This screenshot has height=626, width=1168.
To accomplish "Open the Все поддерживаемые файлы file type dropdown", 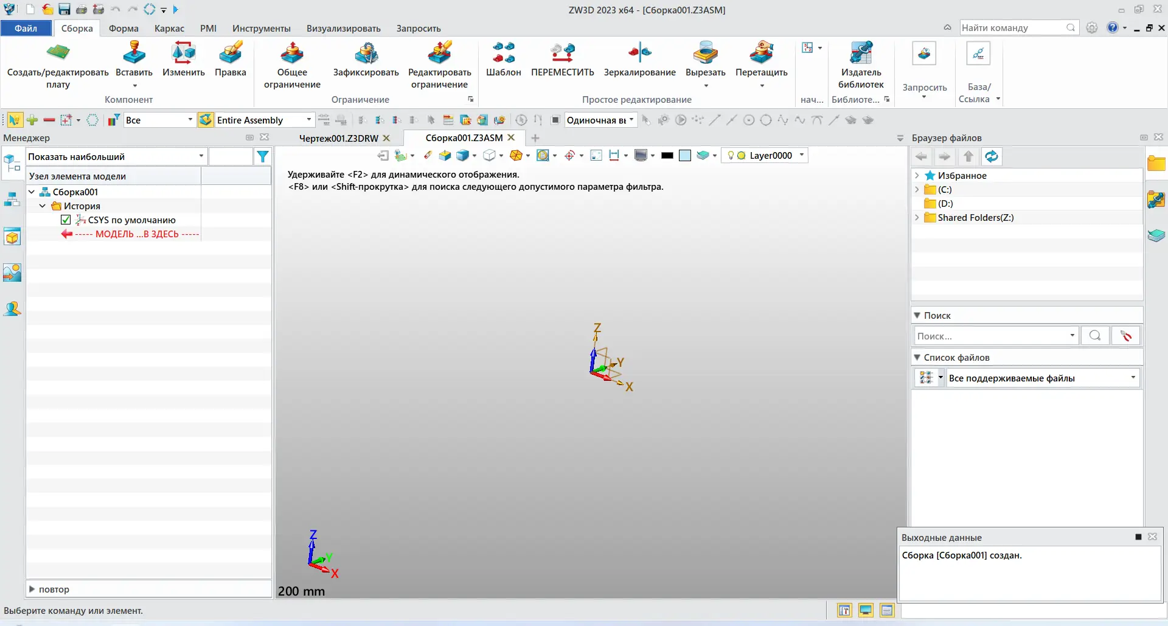I will click(1133, 378).
